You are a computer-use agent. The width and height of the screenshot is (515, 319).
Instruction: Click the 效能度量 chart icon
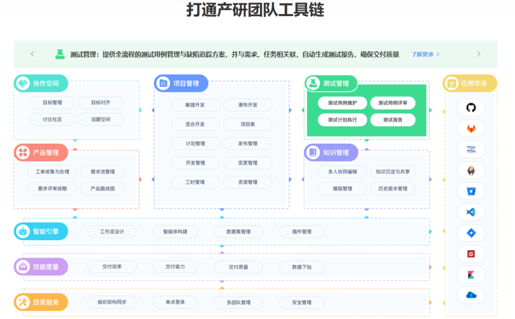pos(23,267)
